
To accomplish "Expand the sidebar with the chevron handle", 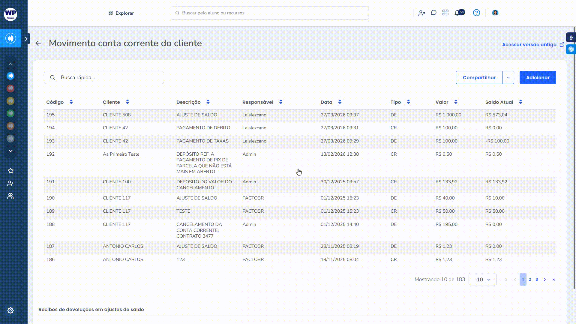I will (x=26, y=39).
